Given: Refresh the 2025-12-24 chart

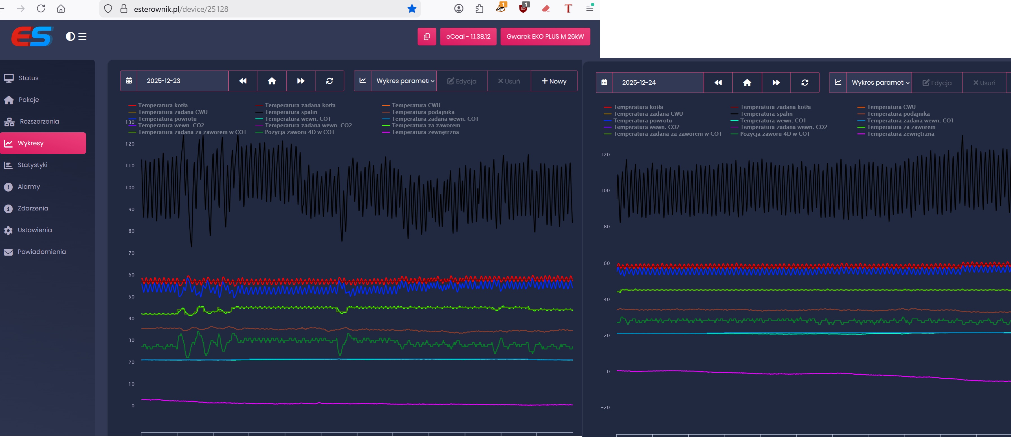Looking at the screenshot, I should pyautogui.click(x=805, y=82).
